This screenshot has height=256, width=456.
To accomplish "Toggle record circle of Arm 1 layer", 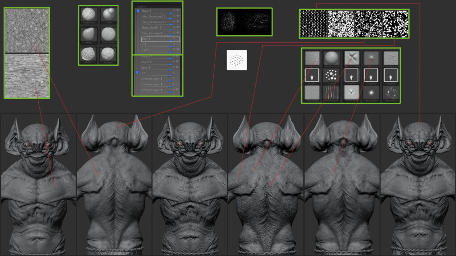I will click(x=174, y=38).
